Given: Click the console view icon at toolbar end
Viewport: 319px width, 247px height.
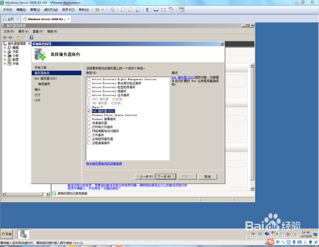Looking at the screenshot, I should click(182, 10).
